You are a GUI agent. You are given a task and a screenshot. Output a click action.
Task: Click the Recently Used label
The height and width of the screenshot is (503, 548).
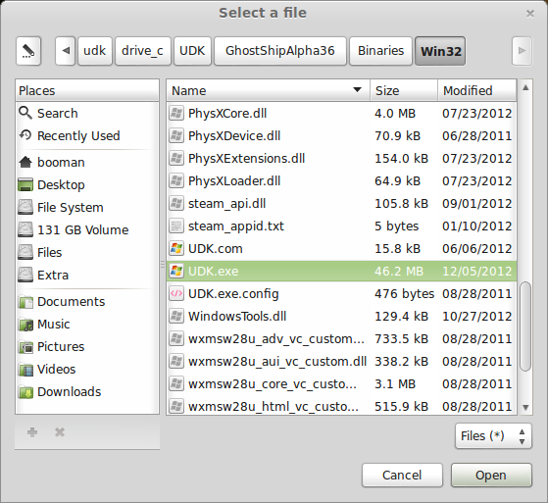tap(78, 135)
